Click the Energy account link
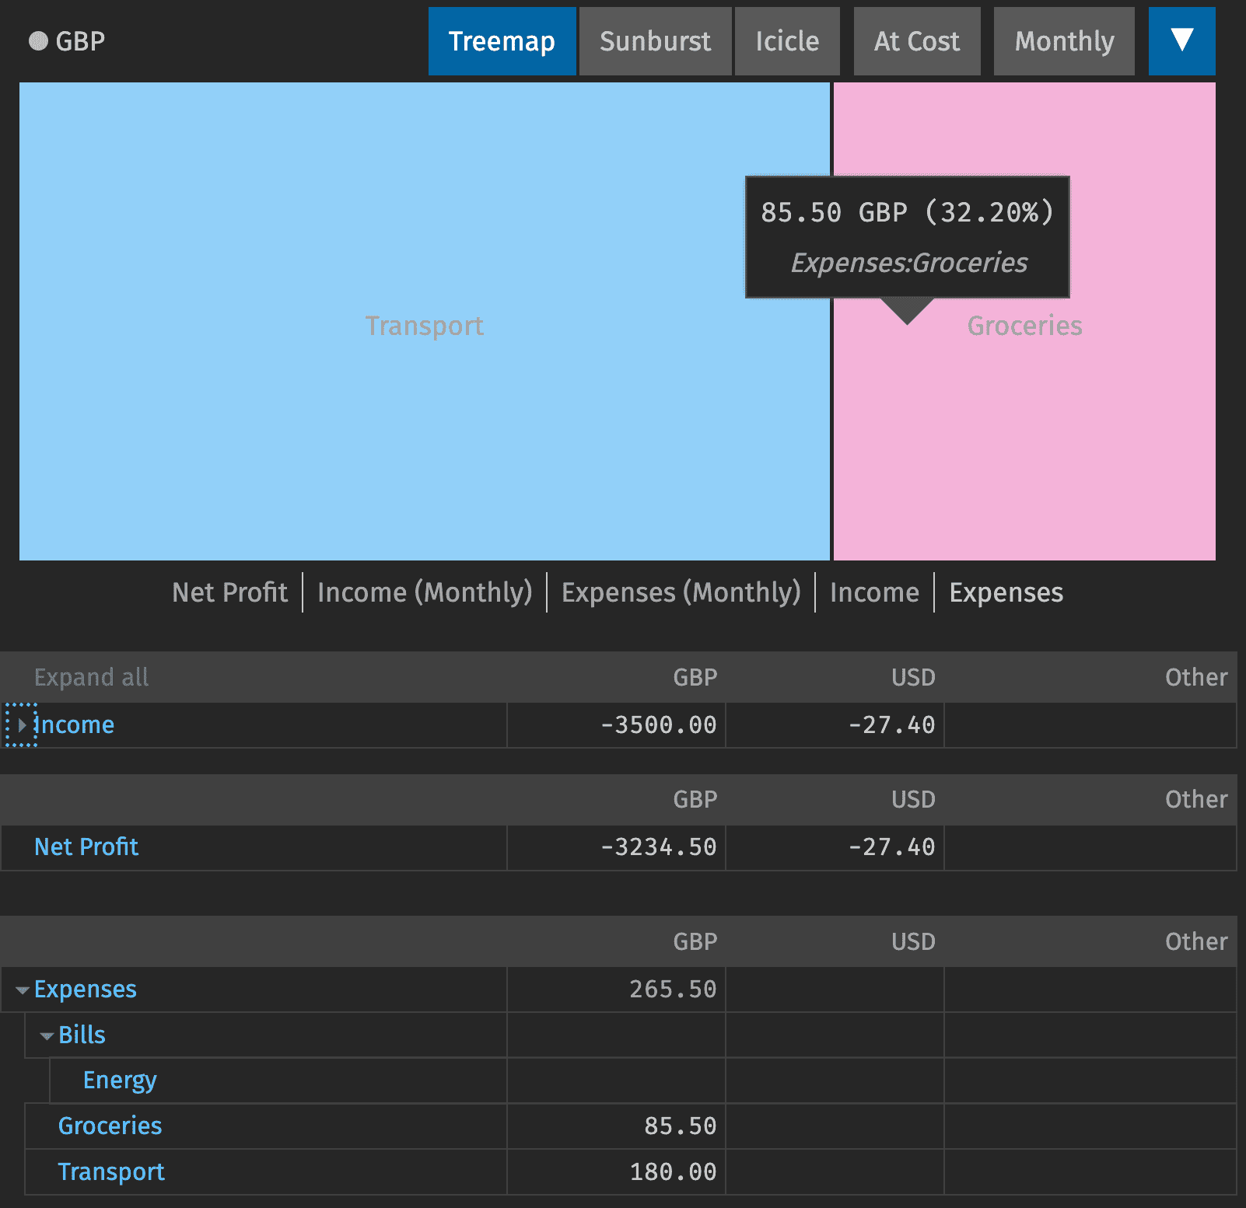 (118, 1080)
